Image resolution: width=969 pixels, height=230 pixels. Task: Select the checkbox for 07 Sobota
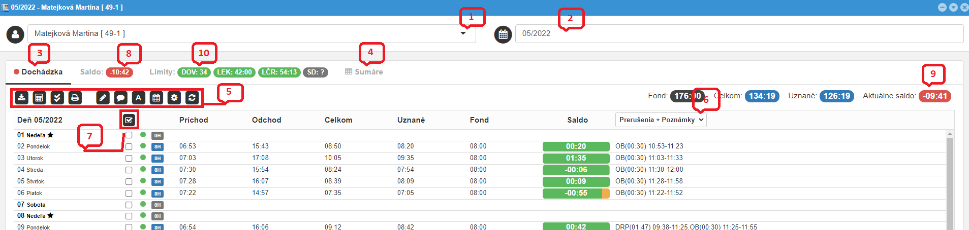coord(129,205)
